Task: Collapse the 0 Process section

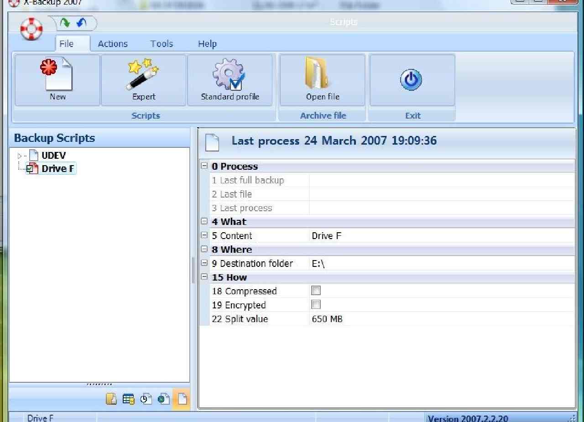Action: pos(204,166)
